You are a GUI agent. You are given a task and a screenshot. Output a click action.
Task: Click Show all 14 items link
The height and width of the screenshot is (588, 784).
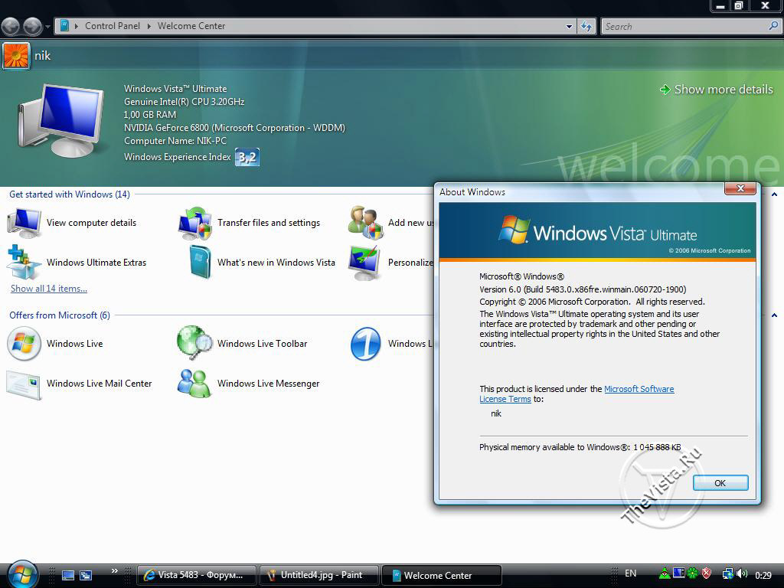click(x=49, y=289)
